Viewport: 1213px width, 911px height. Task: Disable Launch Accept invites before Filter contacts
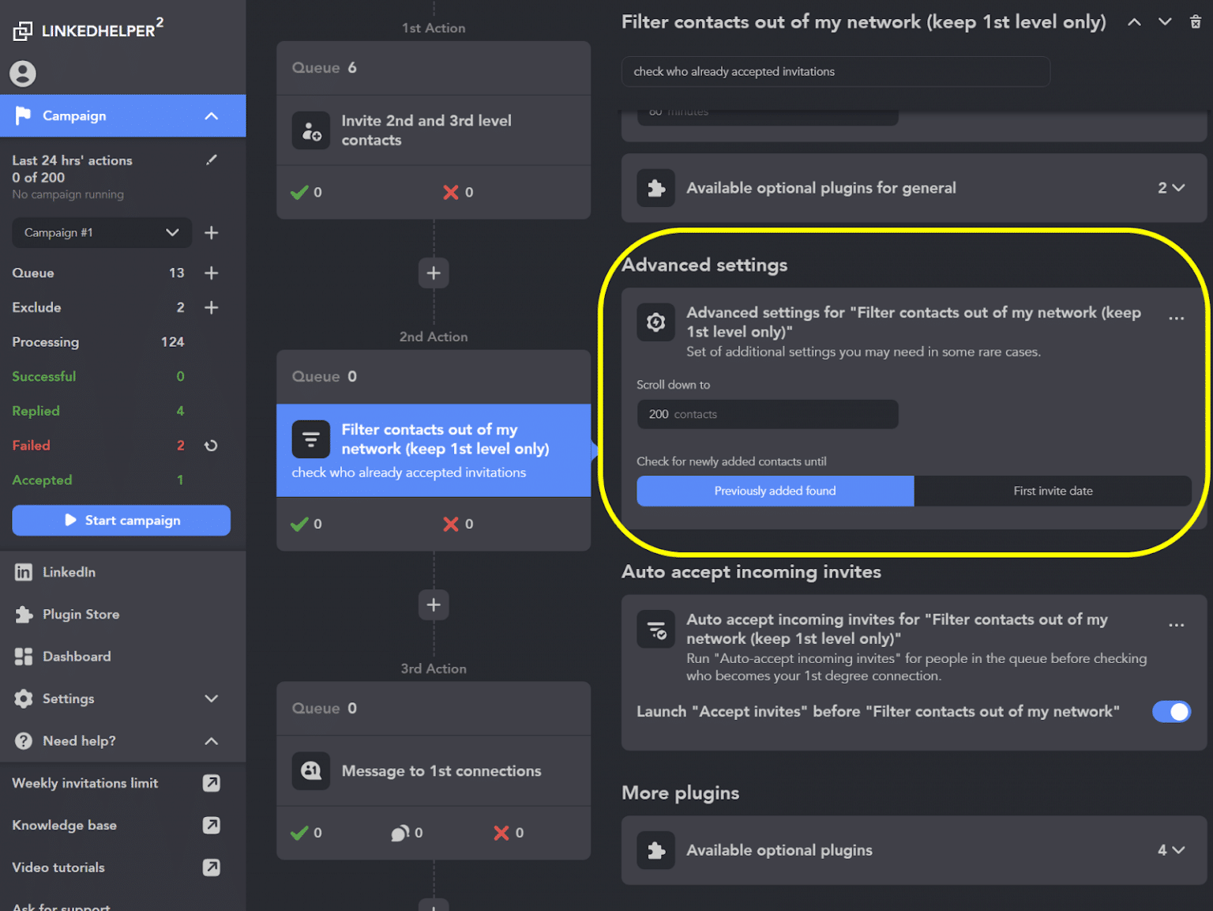tap(1171, 711)
